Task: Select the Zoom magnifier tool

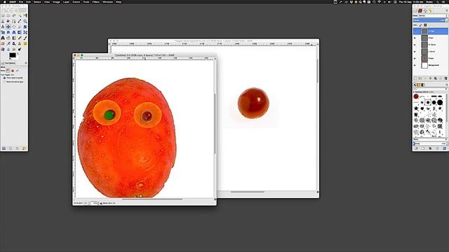Action: point(25,21)
